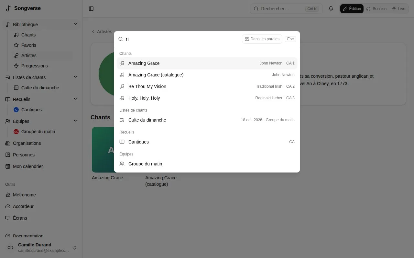Screen dimensions: 414x258
Task: Click the search query input field
Action: pyautogui.click(x=182, y=39)
